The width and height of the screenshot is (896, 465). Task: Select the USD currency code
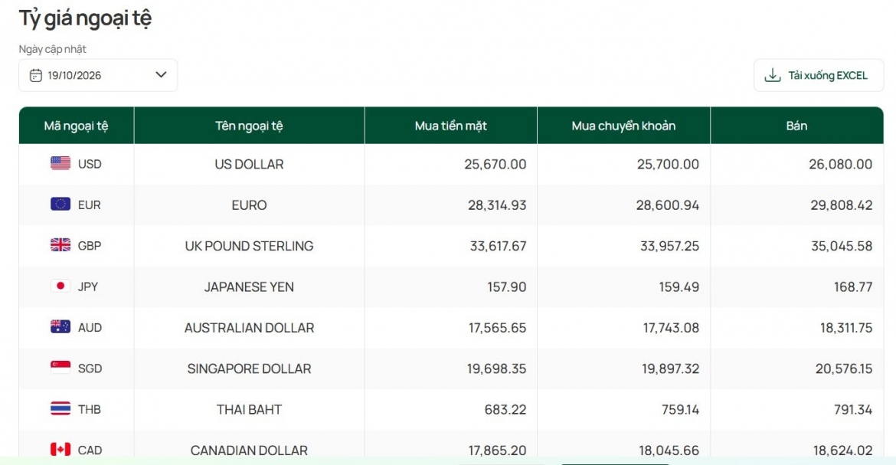90,164
